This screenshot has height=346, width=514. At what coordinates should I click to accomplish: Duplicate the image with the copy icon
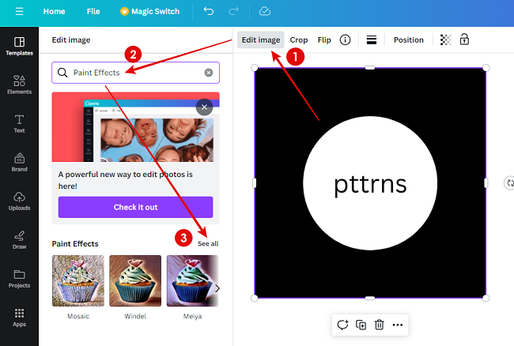[x=361, y=325]
